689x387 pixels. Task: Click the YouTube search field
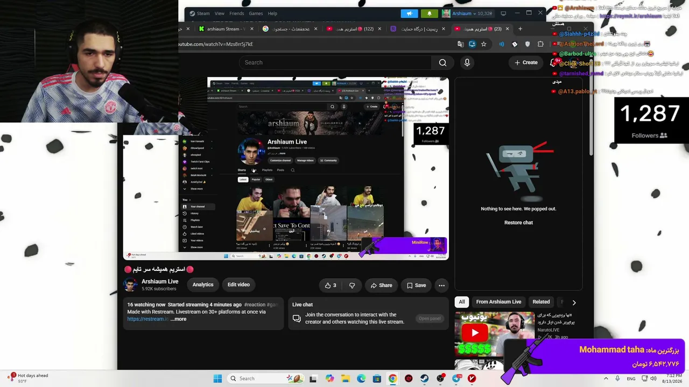[335, 62]
